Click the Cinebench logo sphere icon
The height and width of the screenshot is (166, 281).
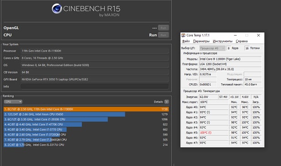(x=57, y=8)
